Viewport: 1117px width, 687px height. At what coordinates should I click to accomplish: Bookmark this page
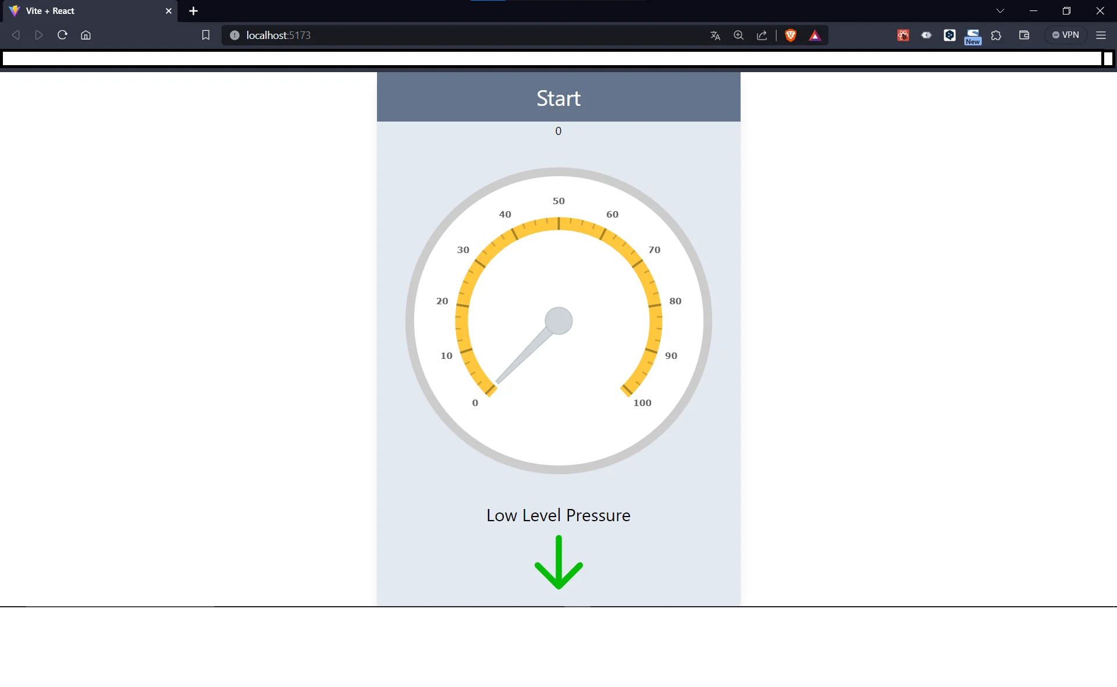point(205,35)
